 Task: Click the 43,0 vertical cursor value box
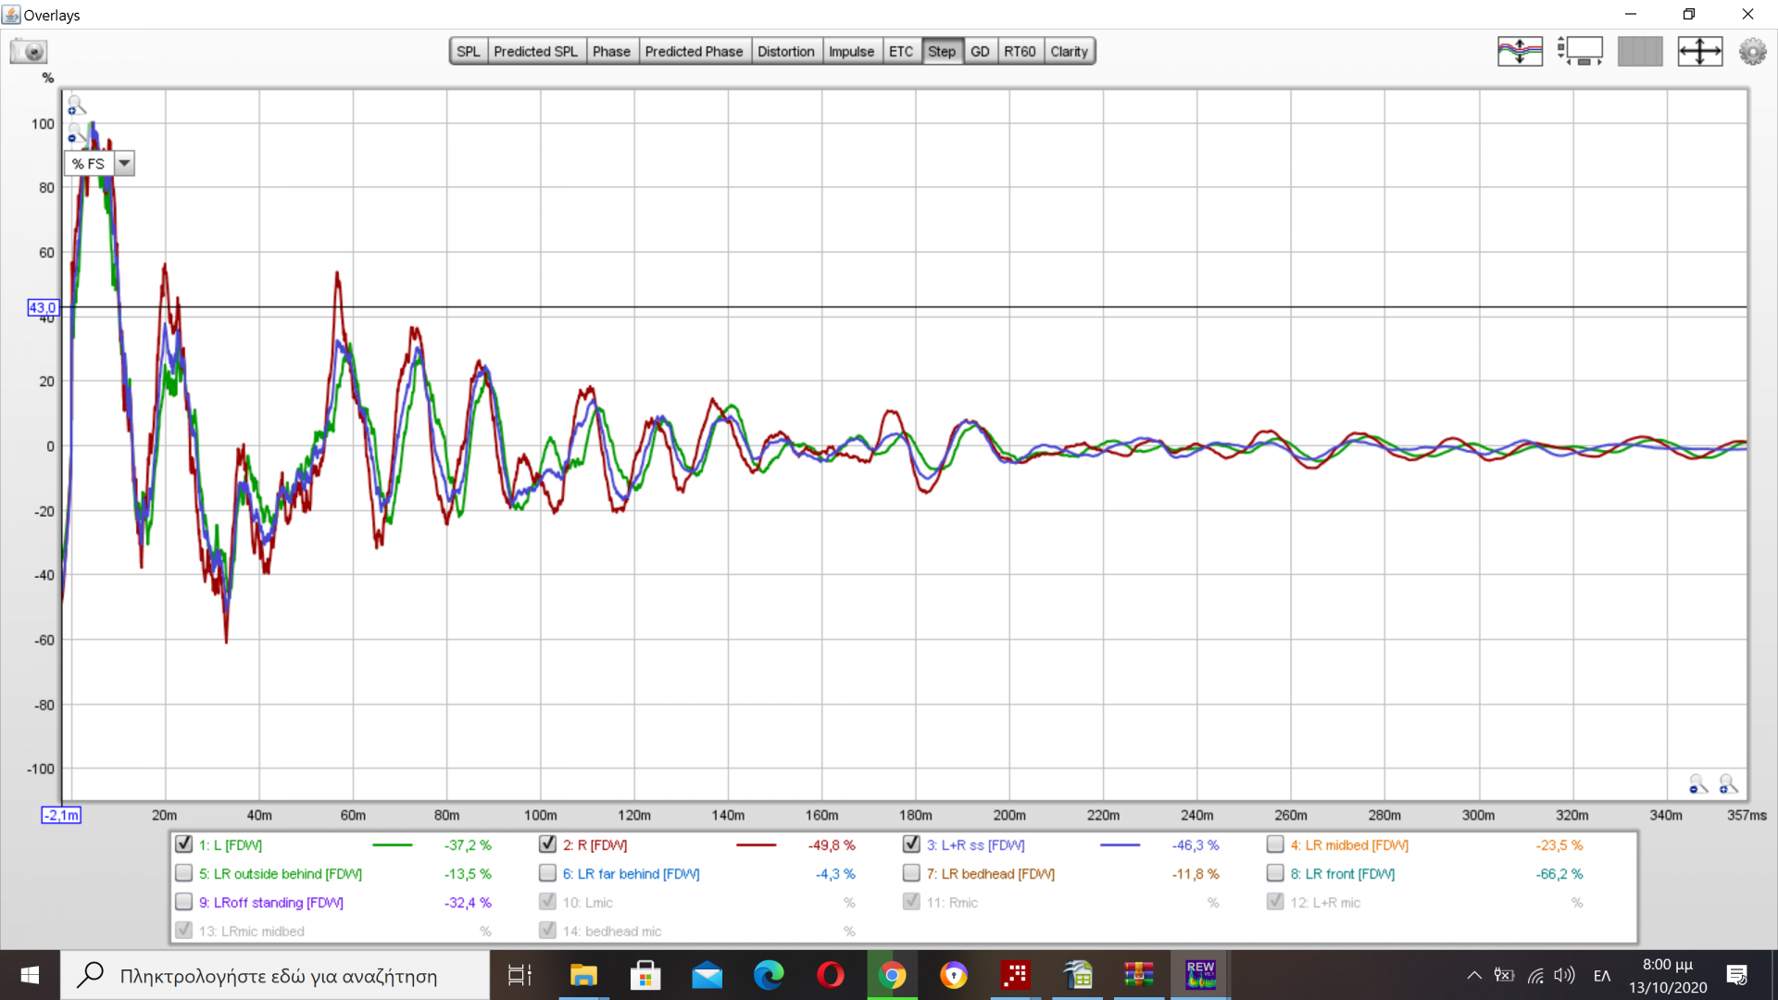coord(43,307)
